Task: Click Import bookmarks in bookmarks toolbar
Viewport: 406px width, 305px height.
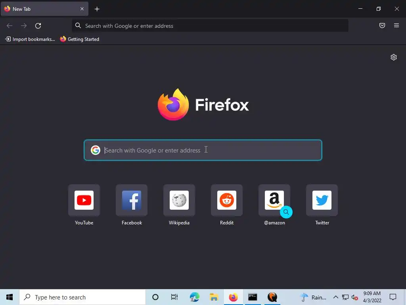Action: tap(30, 39)
